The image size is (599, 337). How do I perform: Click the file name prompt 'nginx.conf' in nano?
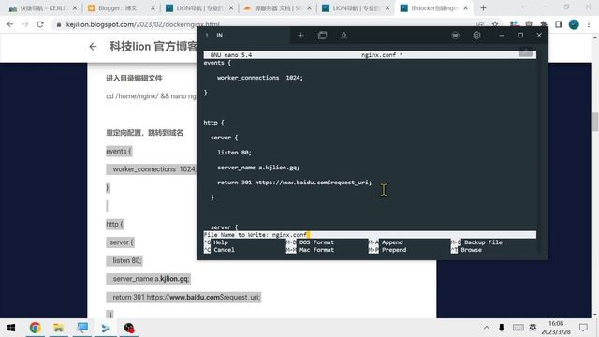[x=289, y=235]
